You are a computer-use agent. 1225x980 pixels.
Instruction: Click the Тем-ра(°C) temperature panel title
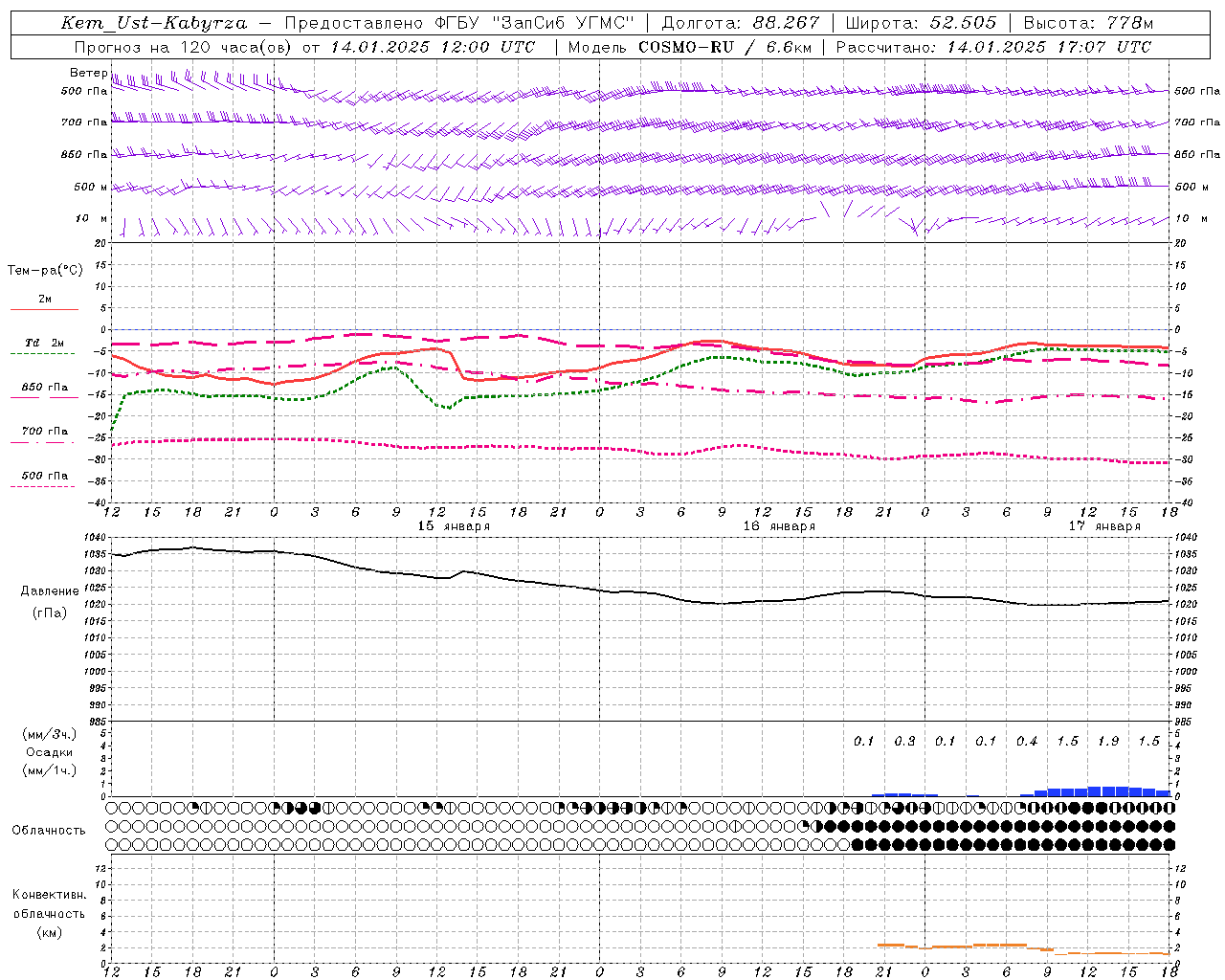click(x=45, y=271)
